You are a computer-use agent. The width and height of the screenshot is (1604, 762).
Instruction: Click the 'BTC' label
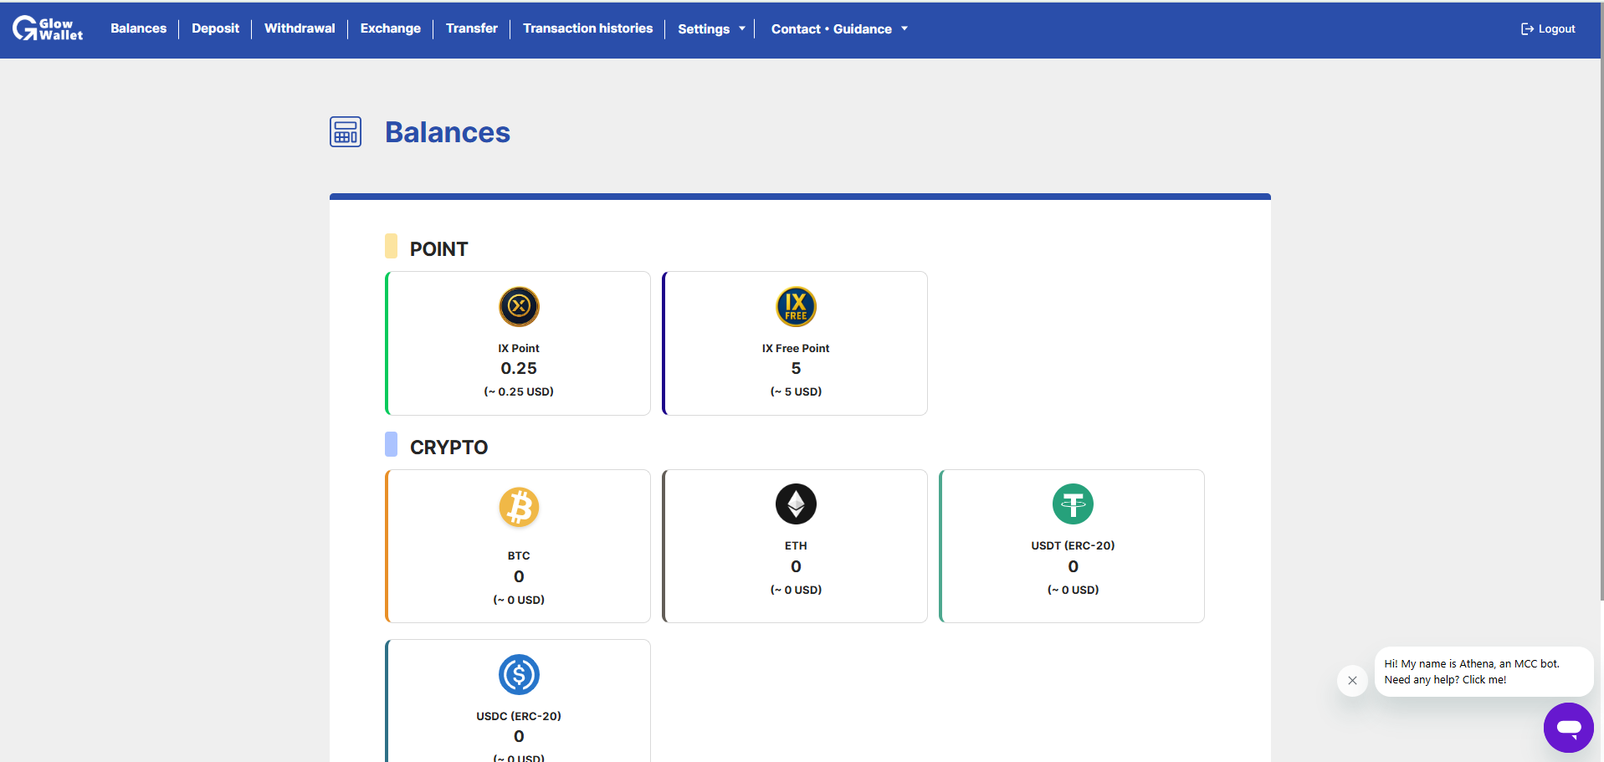click(x=519, y=555)
